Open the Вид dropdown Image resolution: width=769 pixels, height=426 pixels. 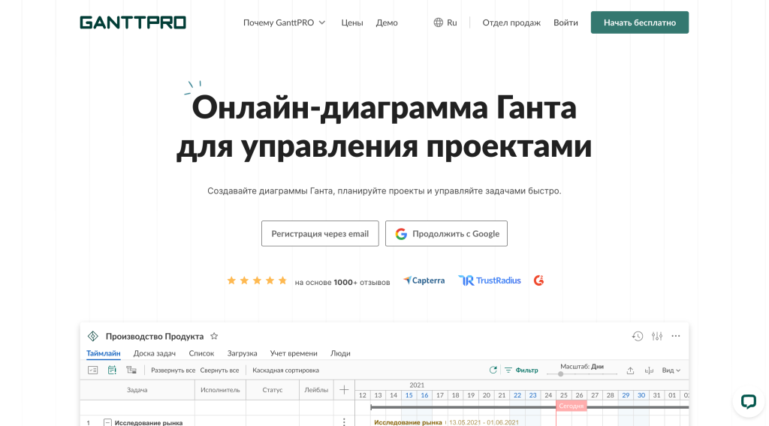(671, 370)
